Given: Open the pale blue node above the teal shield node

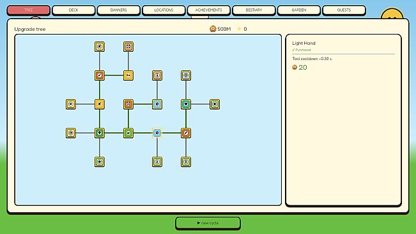Looking at the screenshot, I should click(186, 75).
